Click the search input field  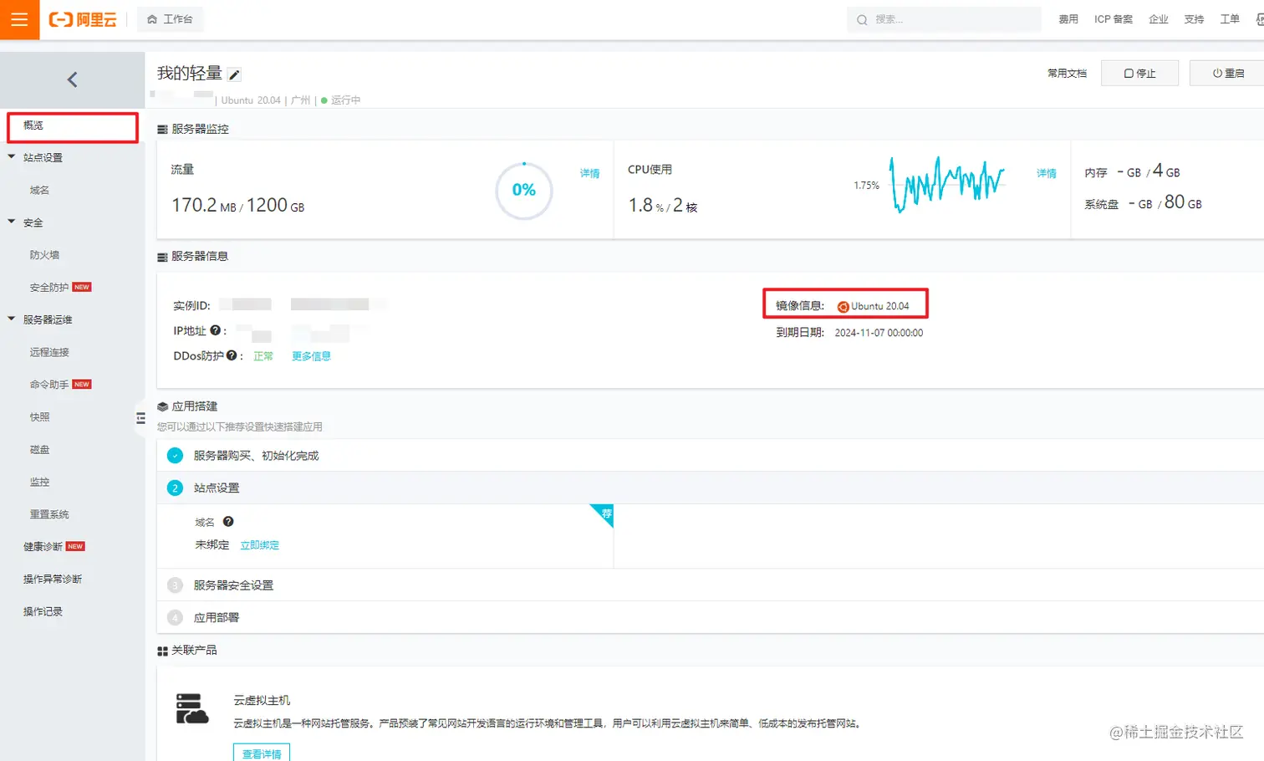click(944, 19)
